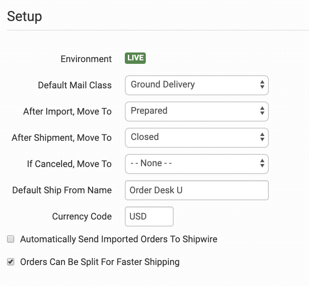This screenshot has height=286, width=309.
Task: Click the Automatically Send Imported Orders To Shipwire label
Action: point(118,239)
